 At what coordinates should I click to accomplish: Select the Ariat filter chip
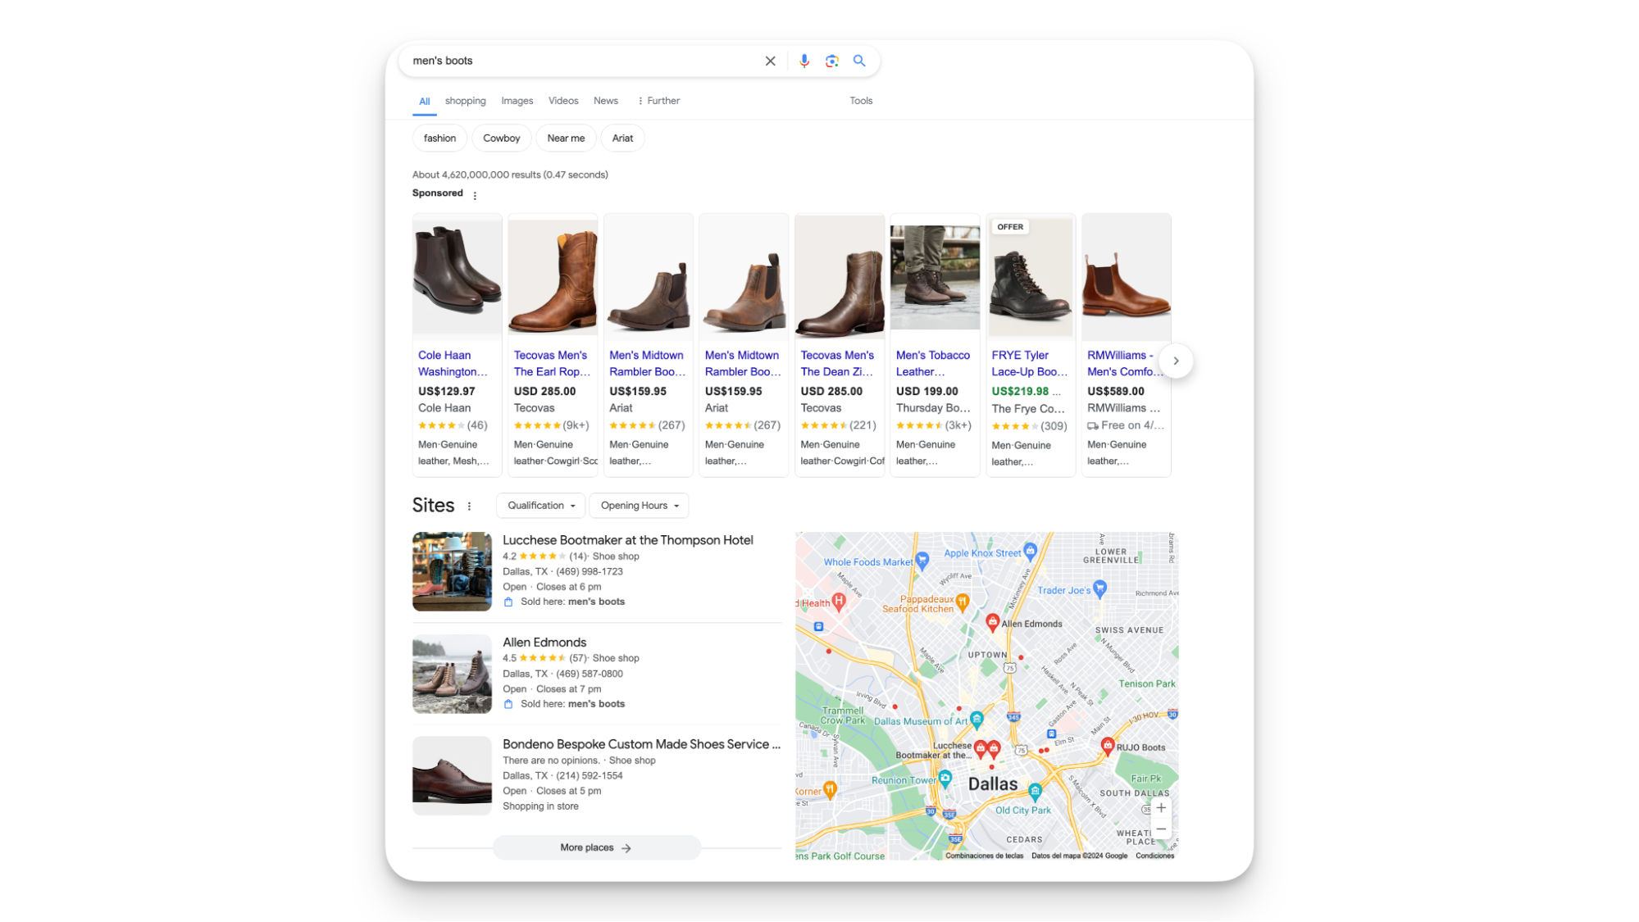[x=622, y=138]
